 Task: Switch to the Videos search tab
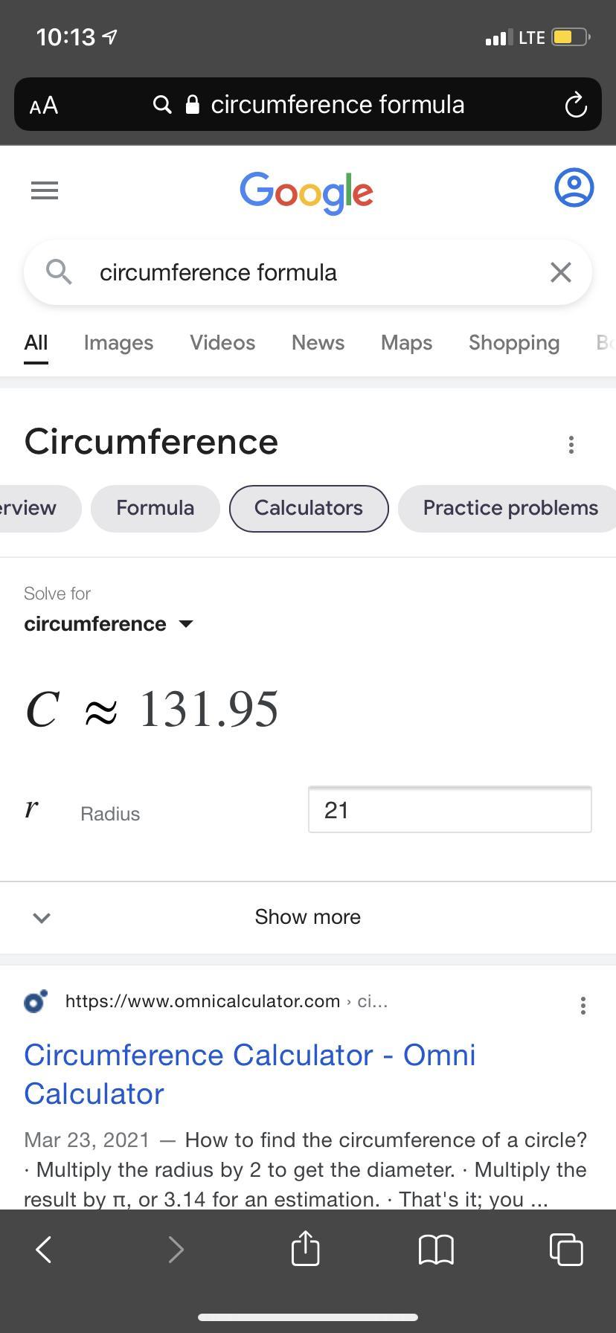coord(222,343)
